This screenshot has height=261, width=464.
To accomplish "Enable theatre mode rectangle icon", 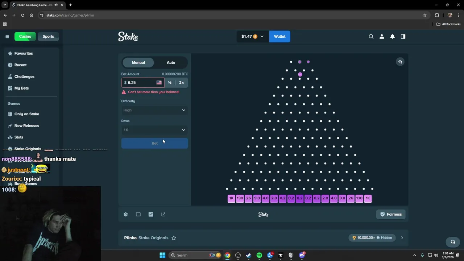I will [x=138, y=214].
